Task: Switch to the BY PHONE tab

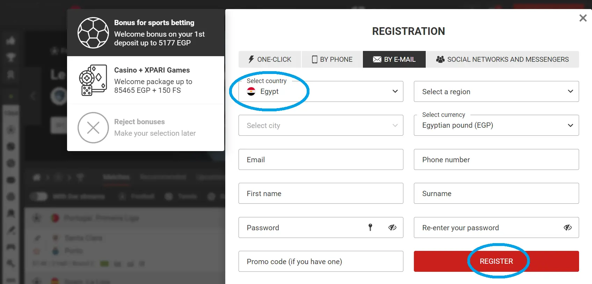Action: point(331,59)
